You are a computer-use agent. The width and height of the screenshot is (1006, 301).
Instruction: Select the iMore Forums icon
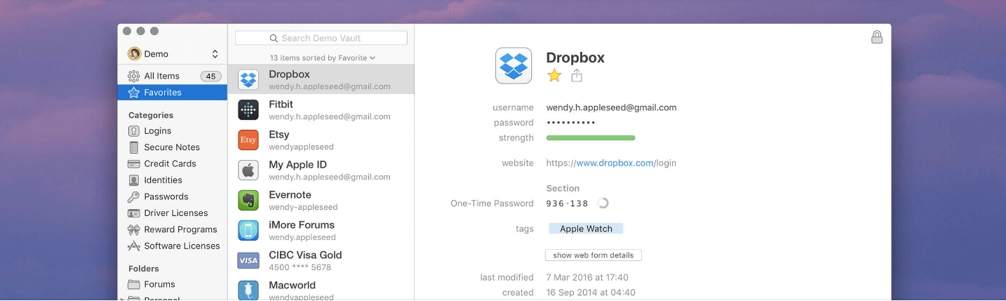(x=248, y=231)
